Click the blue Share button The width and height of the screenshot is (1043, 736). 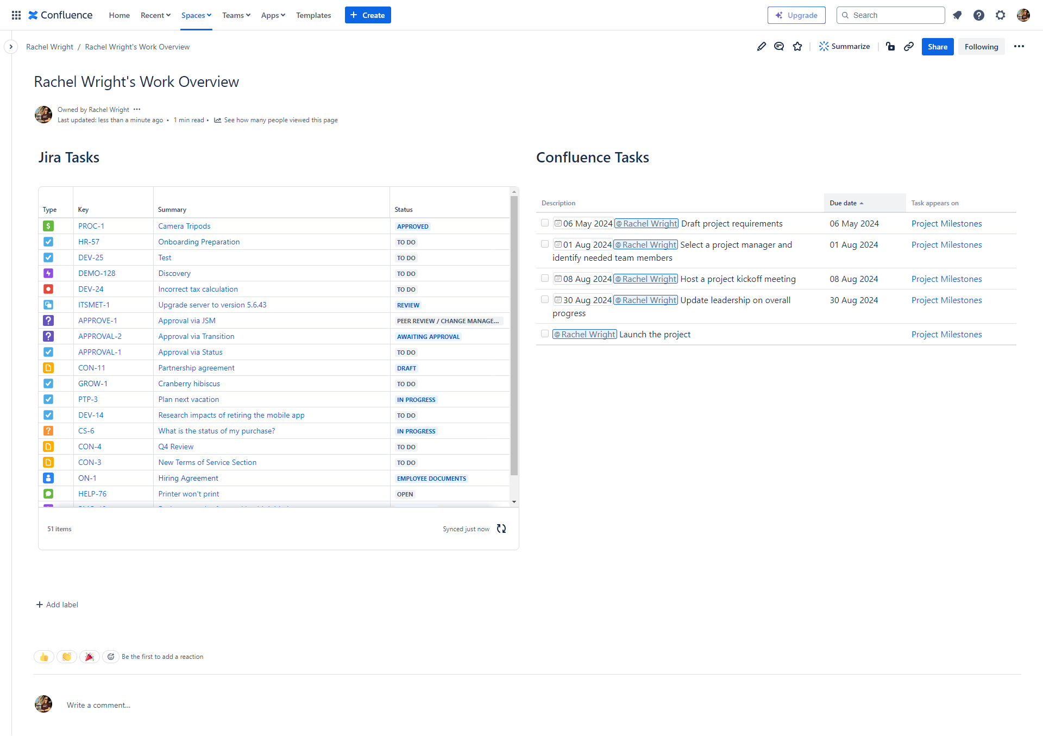point(937,47)
